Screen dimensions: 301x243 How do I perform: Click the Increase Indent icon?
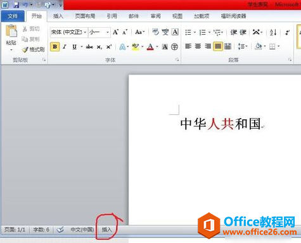pos(243,32)
